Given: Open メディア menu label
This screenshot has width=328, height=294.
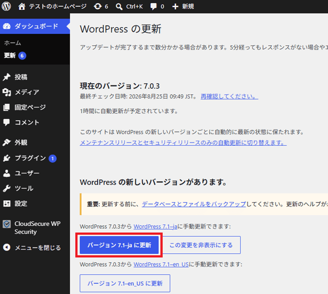Looking at the screenshot, I should pyautogui.click(x=27, y=92).
